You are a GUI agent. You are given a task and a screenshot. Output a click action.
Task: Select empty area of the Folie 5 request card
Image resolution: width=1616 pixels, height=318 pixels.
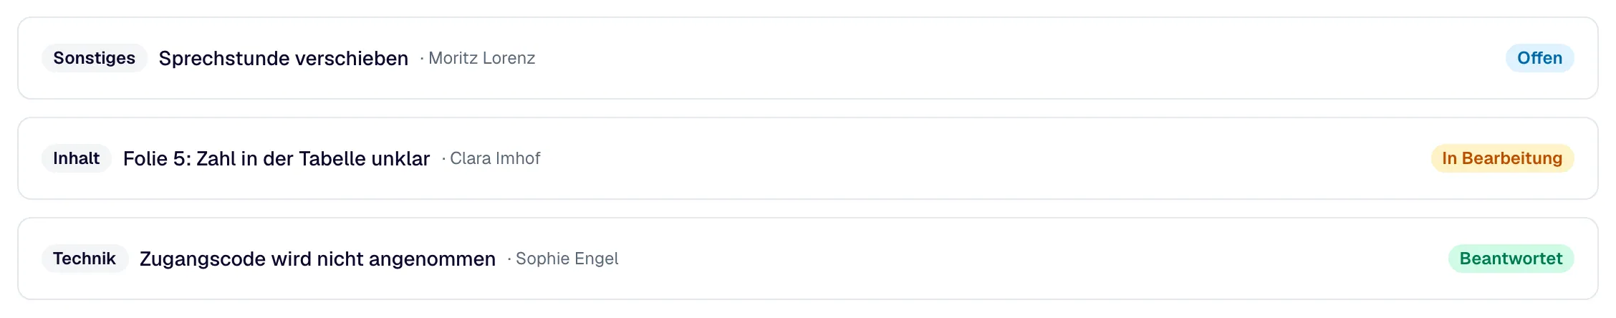pos(1003,158)
